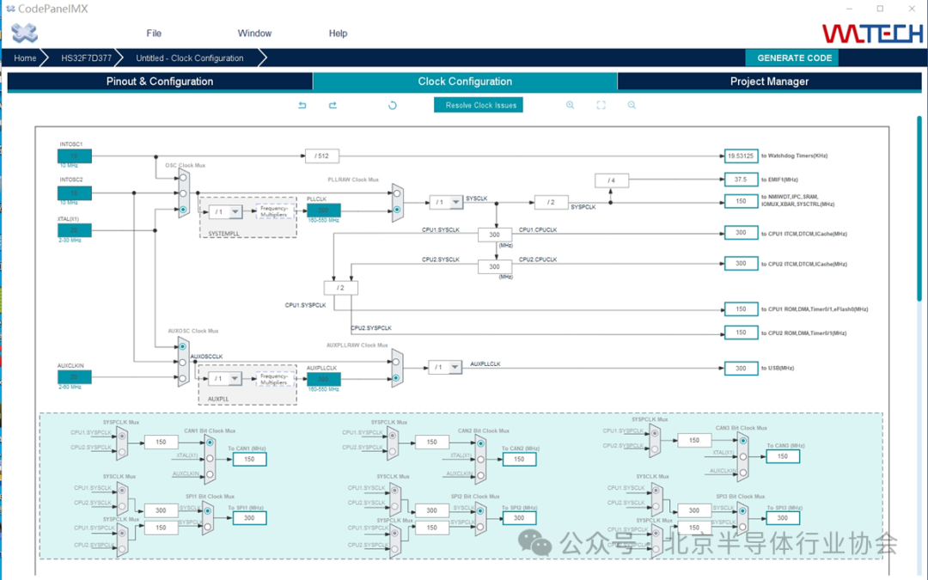Click the refresh clock diagram icon
Image resolution: width=928 pixels, height=580 pixels.
coord(393,106)
